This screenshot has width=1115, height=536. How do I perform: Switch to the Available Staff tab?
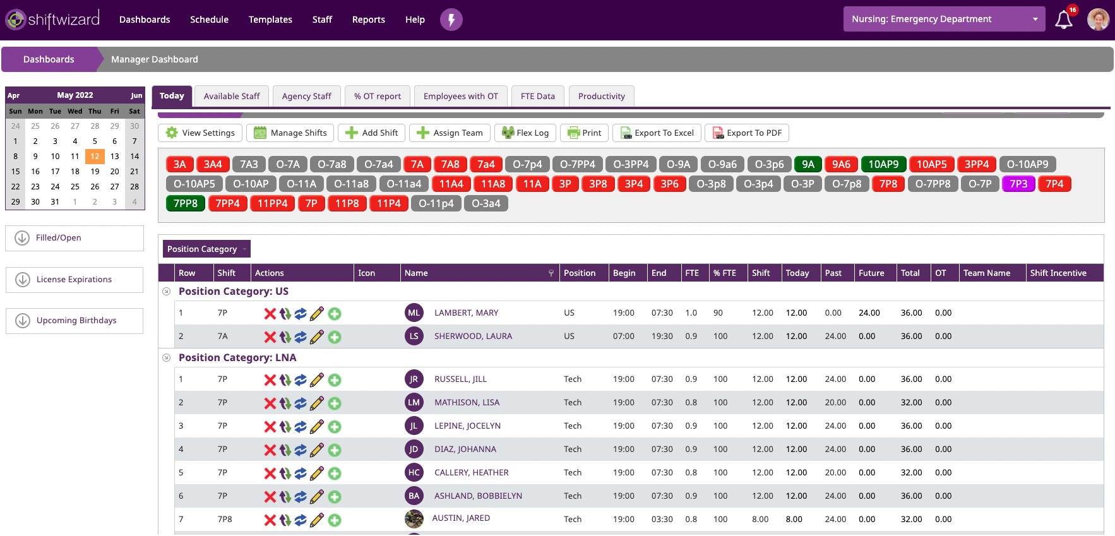click(232, 97)
